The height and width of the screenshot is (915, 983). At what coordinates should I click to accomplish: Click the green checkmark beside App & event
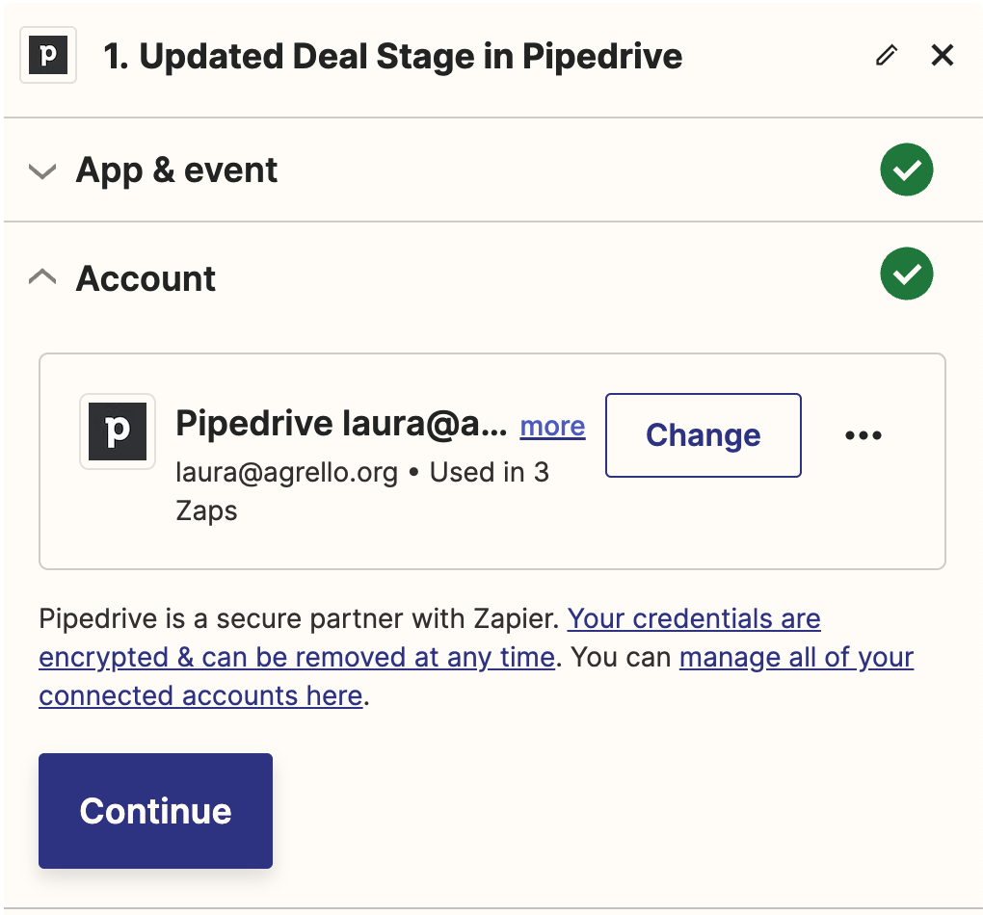tap(906, 170)
